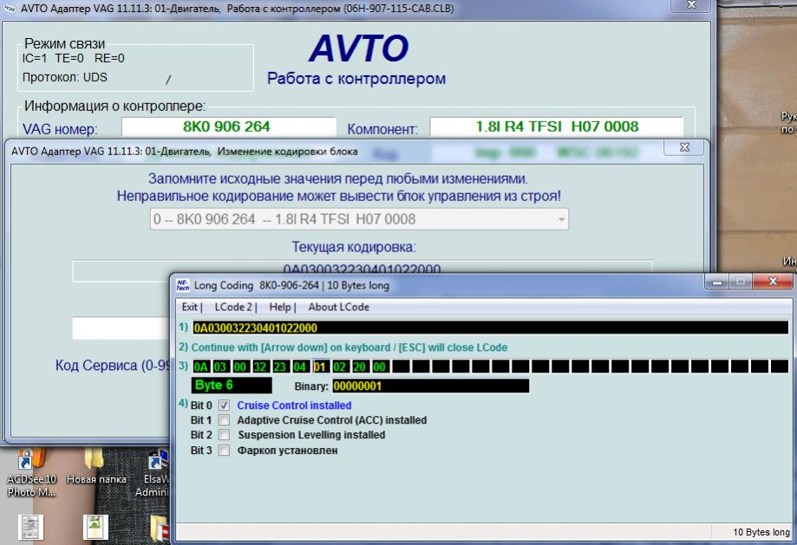This screenshot has height=545, width=797.
Task: Open the Новая папка desktop folder
Action: click(96, 467)
